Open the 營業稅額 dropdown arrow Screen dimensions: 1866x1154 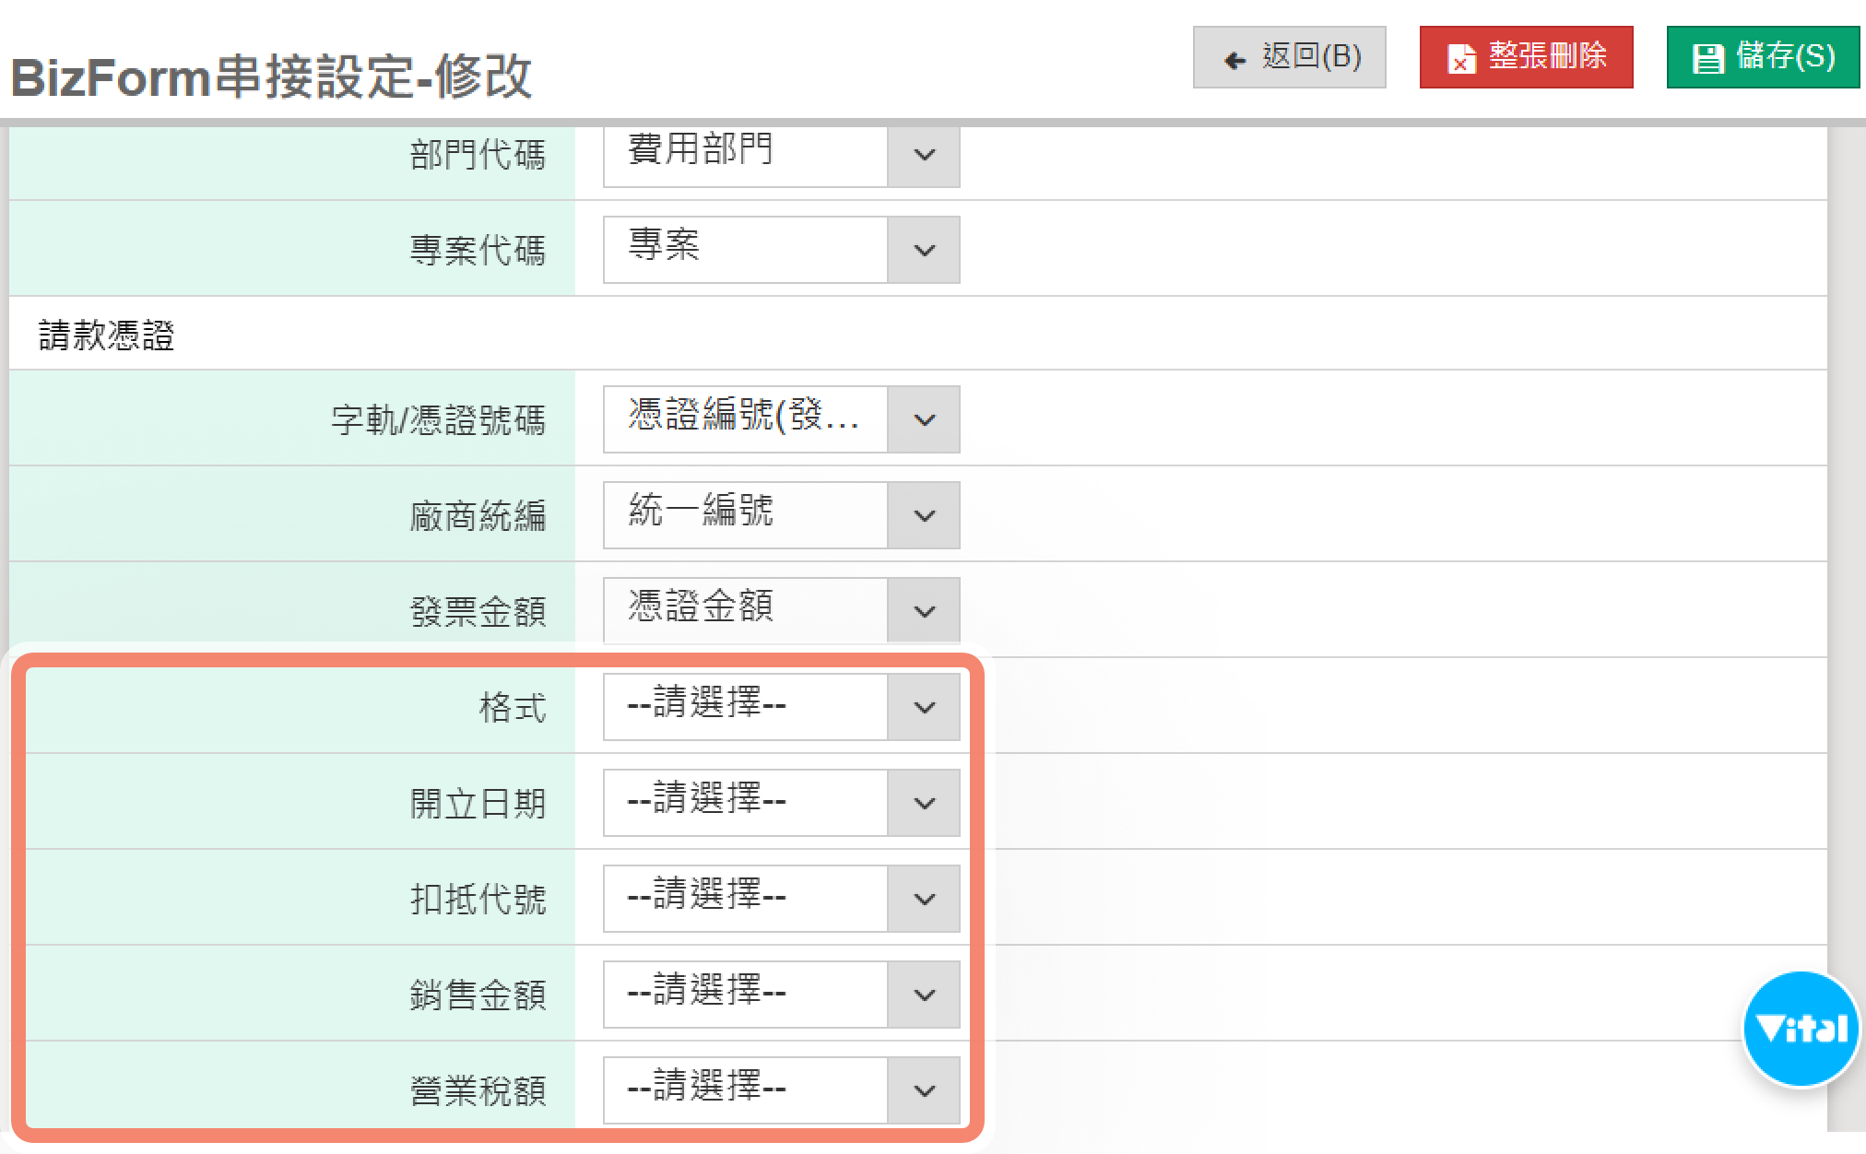click(x=924, y=1090)
